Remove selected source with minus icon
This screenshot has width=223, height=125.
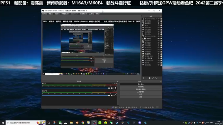coord(147,78)
